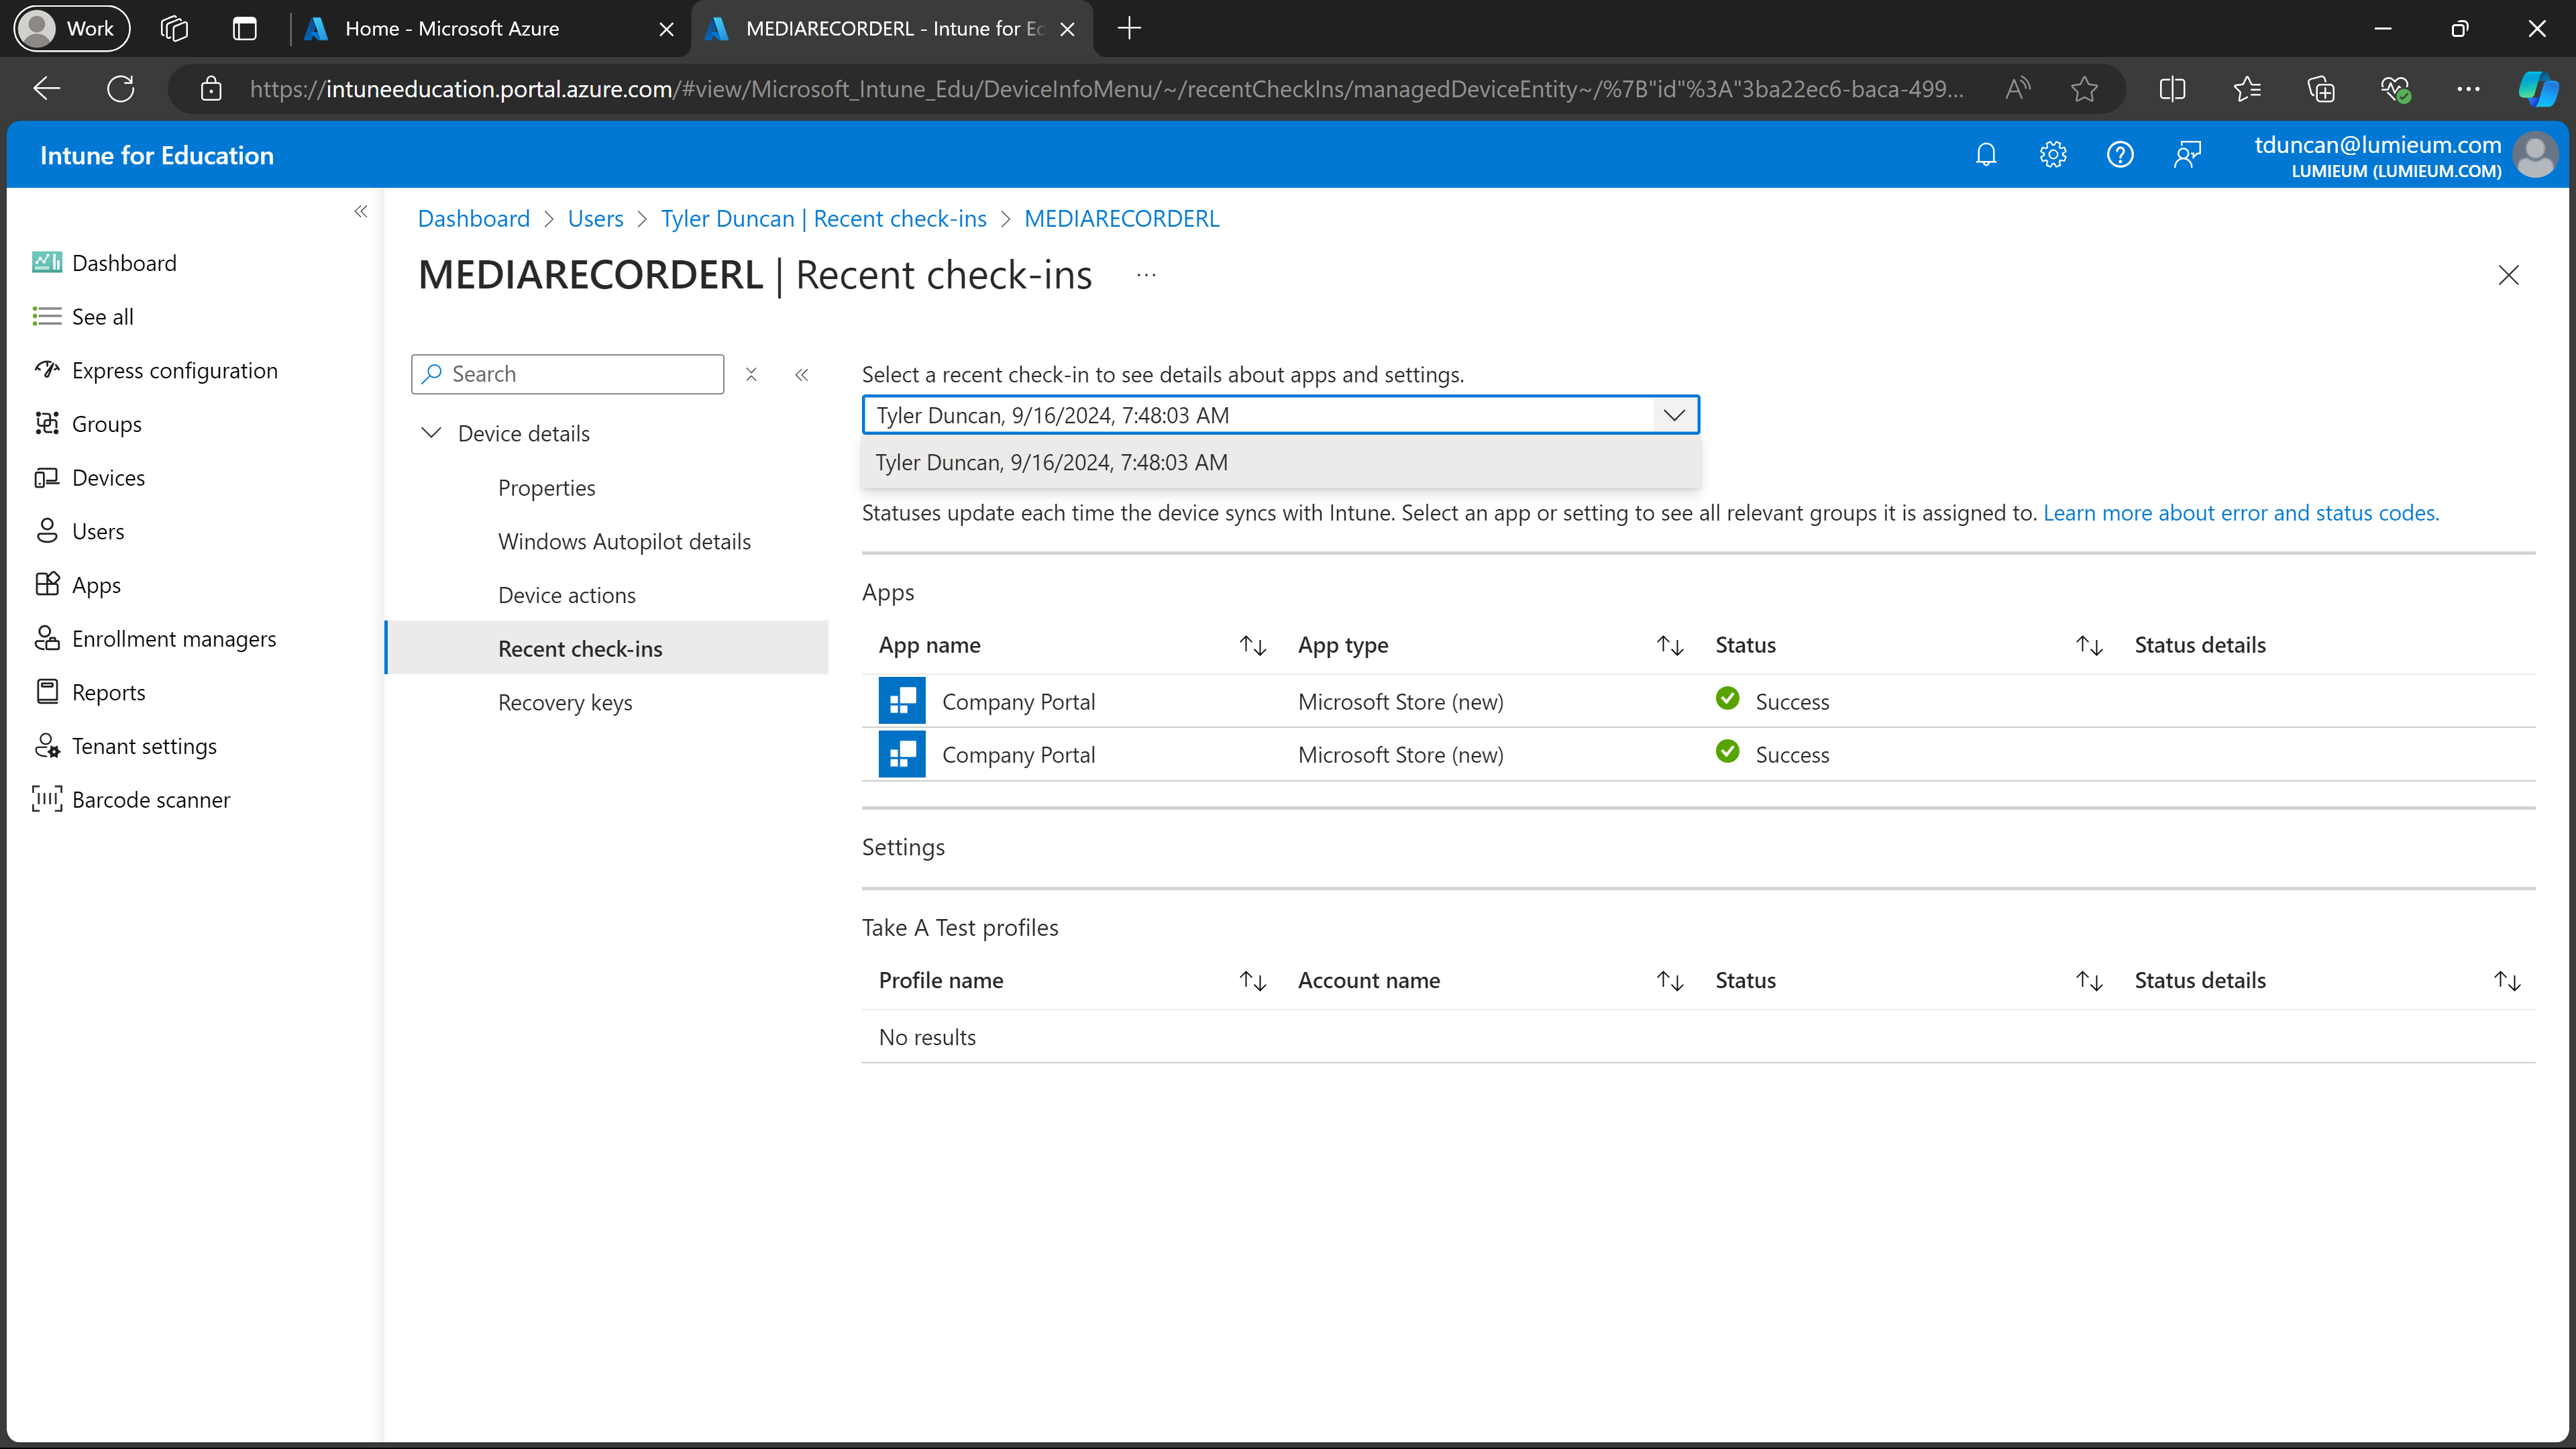Image resolution: width=2576 pixels, height=1449 pixels.
Task: Go back in the browser
Action: (x=47, y=89)
